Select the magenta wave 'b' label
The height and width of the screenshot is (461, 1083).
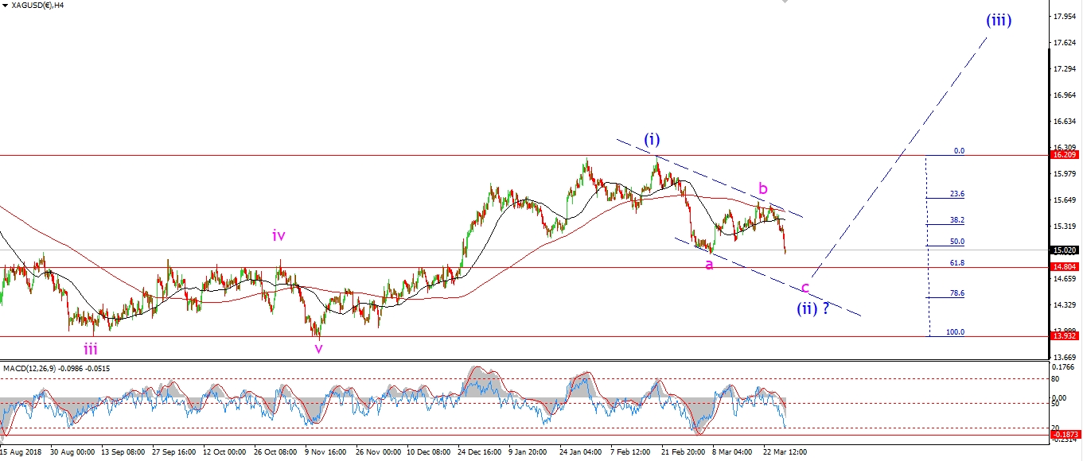[762, 188]
